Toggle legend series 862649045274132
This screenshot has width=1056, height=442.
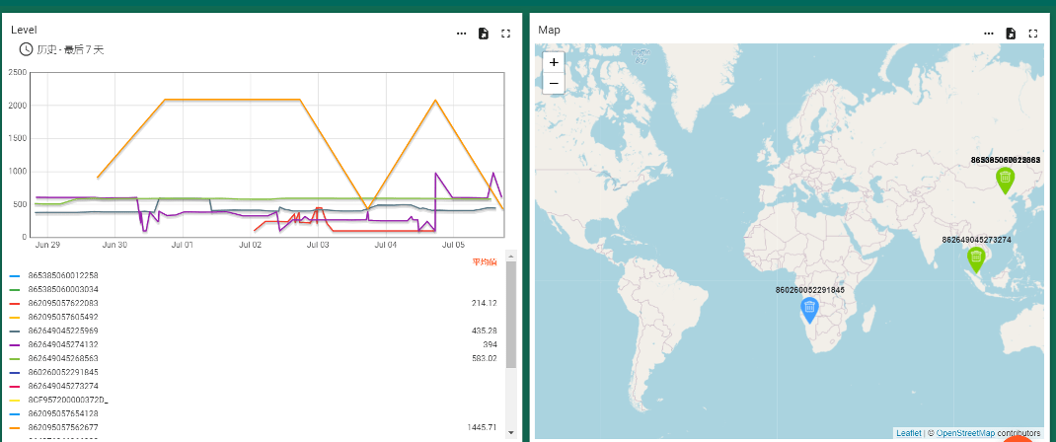tap(62, 344)
